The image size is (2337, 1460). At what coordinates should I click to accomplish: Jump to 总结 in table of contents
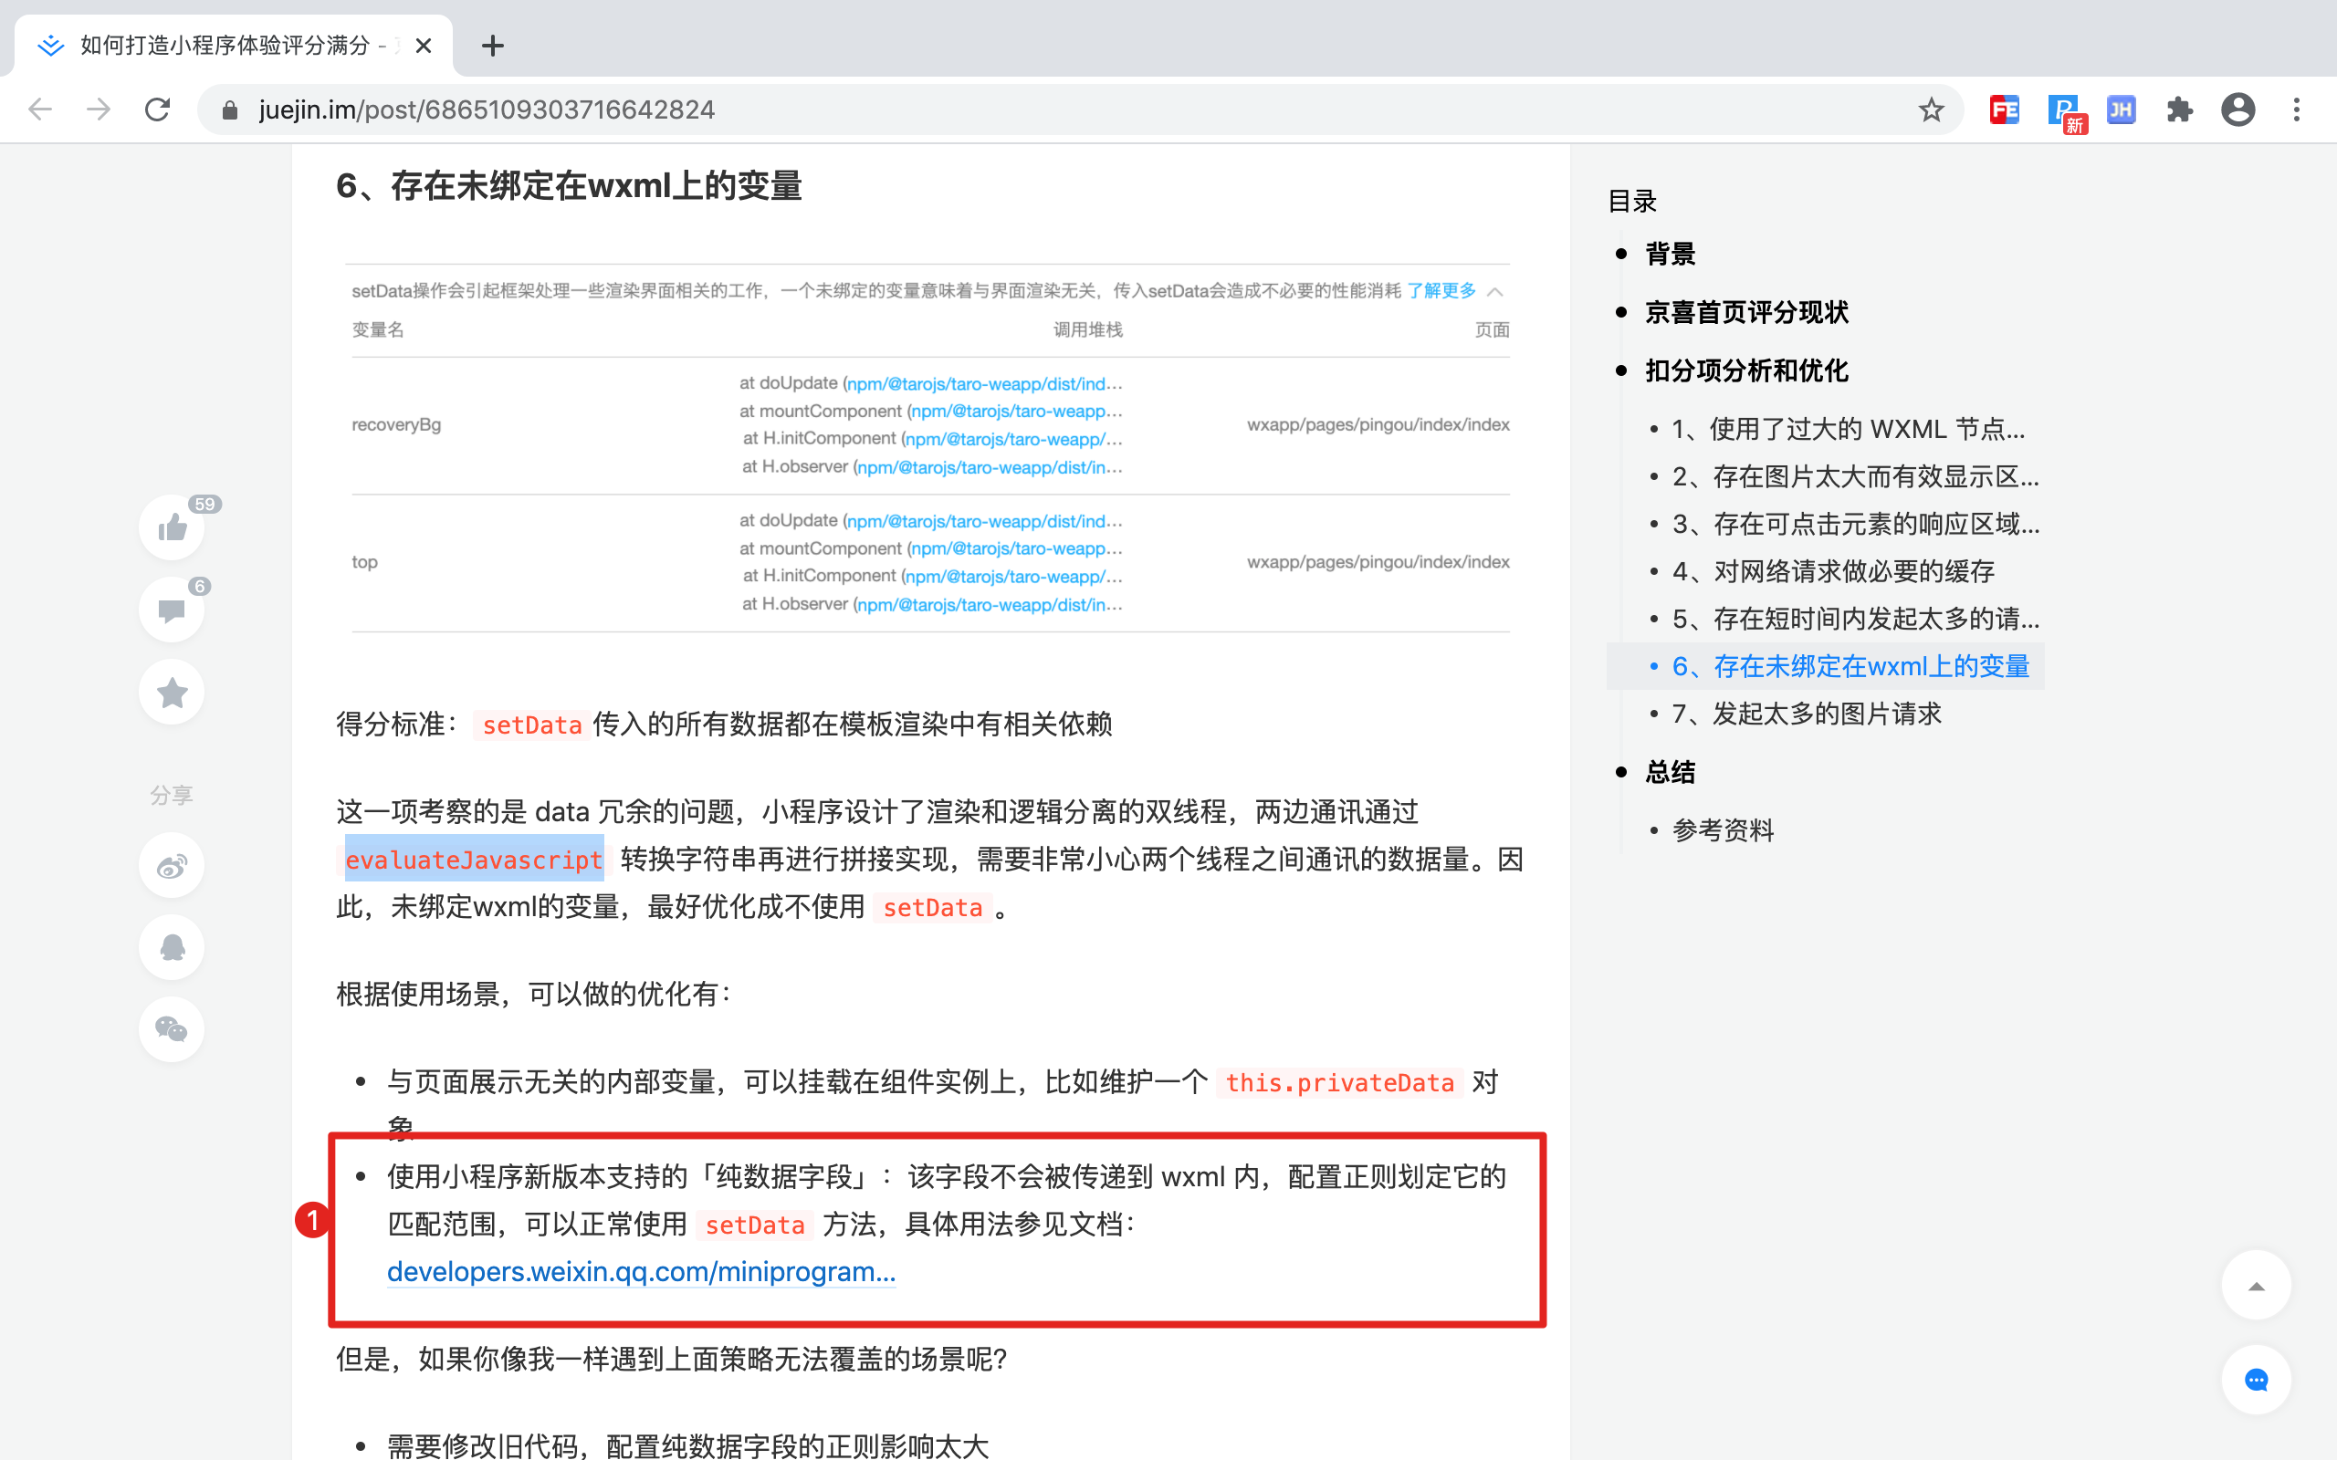[x=1670, y=772]
